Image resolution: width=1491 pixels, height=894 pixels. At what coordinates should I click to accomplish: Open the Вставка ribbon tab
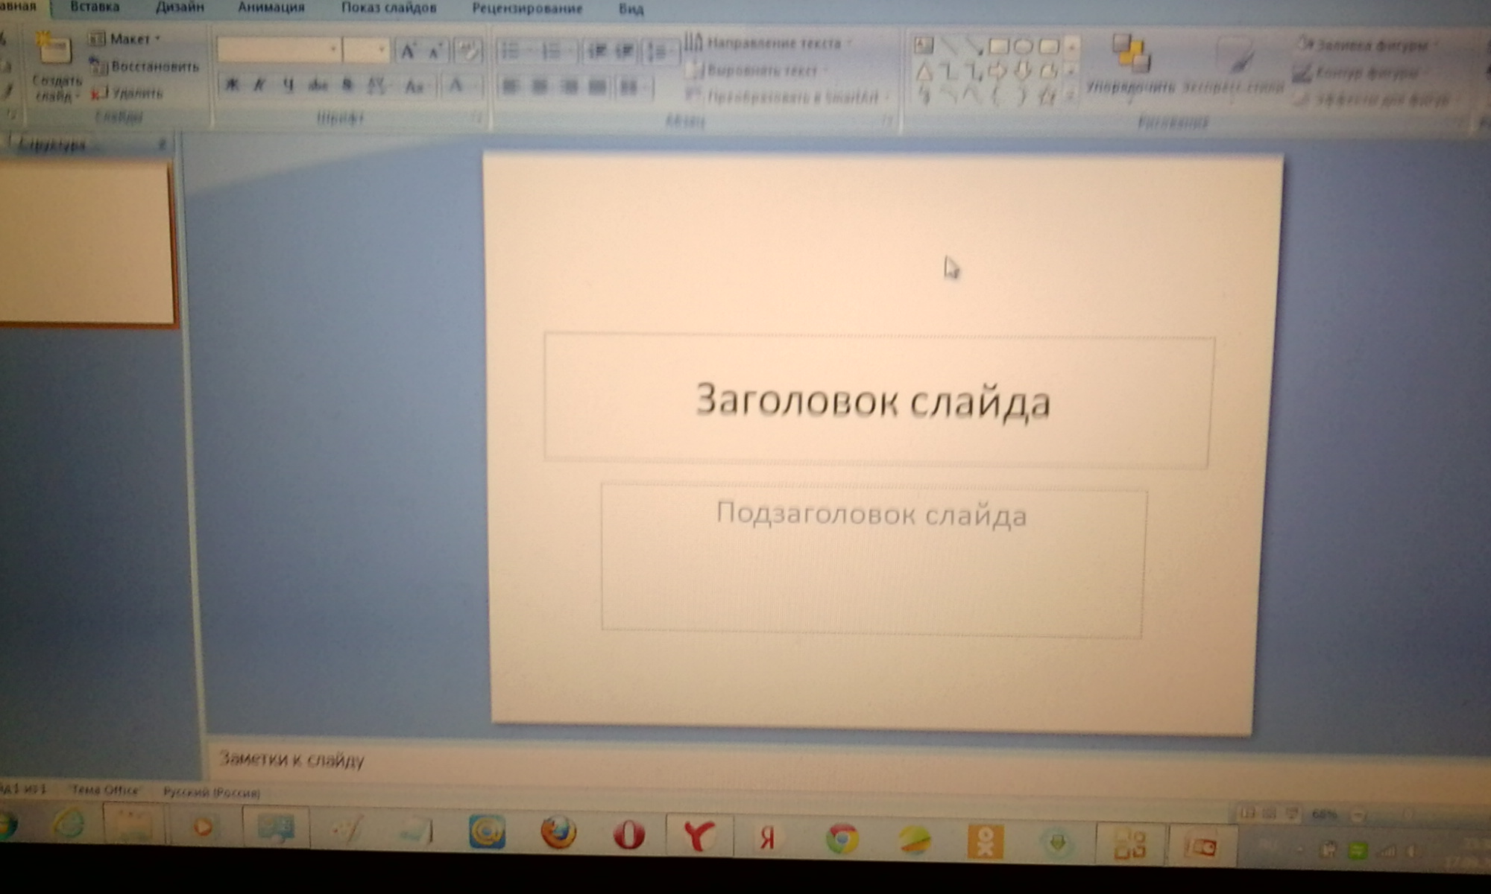tap(95, 7)
